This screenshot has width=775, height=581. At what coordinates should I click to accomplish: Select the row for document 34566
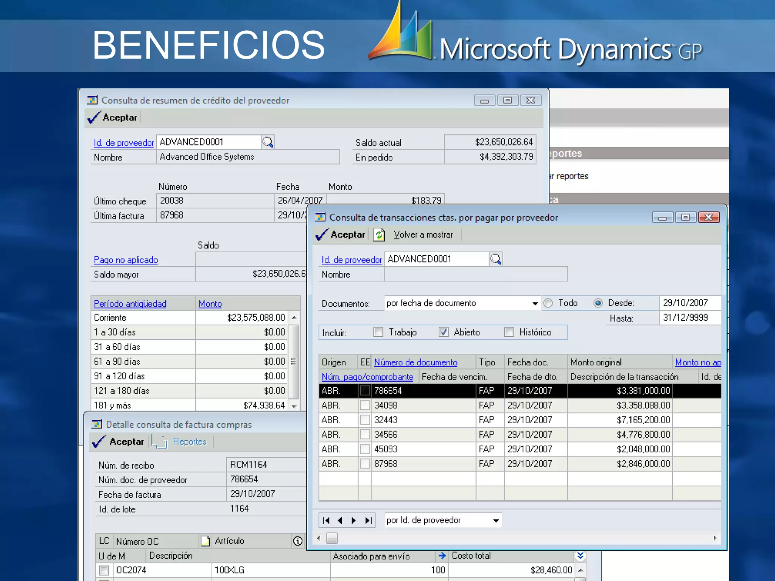(x=520, y=435)
